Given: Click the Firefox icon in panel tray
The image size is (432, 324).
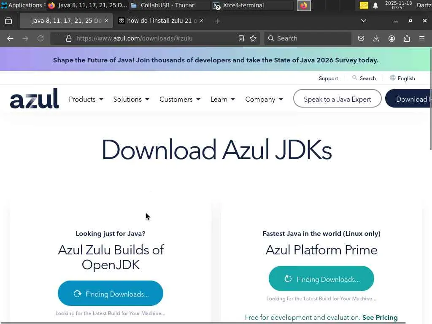Looking at the screenshot, I should 304,5.
